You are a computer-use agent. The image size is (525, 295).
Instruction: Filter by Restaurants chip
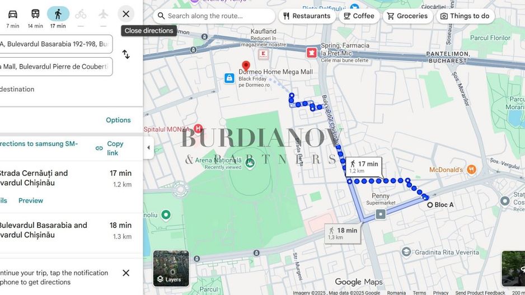point(307,16)
